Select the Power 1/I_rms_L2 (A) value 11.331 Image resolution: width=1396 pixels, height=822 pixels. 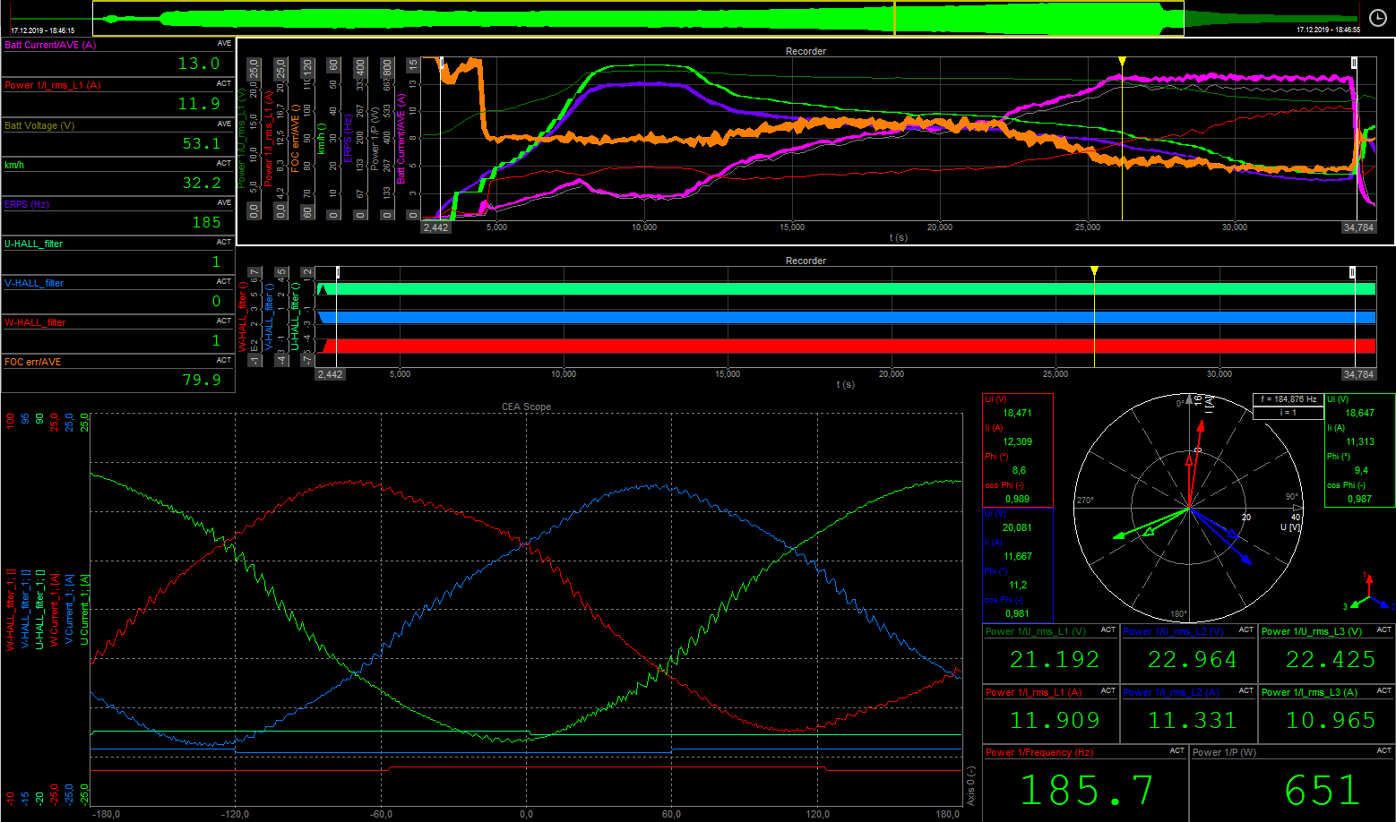click(1192, 721)
